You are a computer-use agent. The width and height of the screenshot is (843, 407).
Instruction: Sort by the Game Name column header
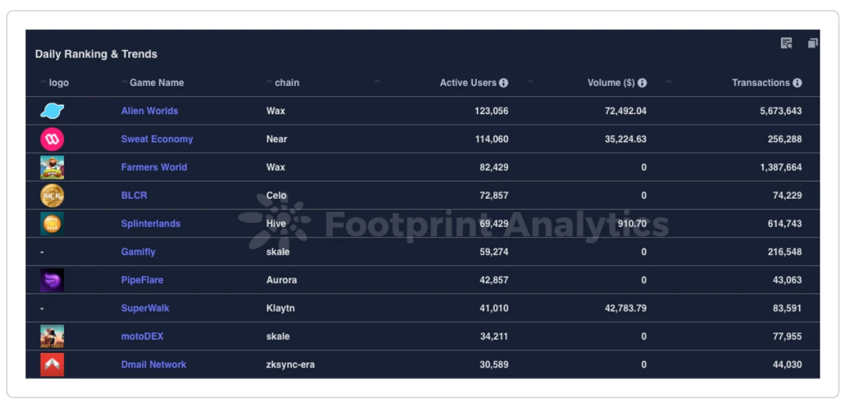(156, 83)
